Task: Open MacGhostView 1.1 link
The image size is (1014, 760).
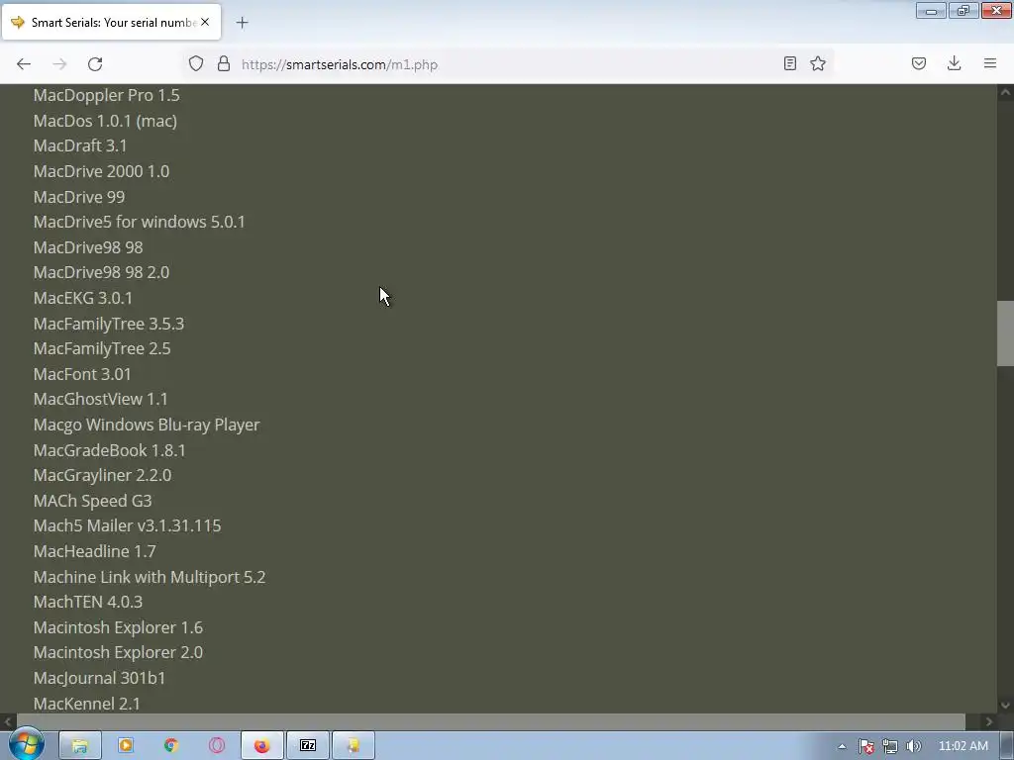Action: (101, 399)
